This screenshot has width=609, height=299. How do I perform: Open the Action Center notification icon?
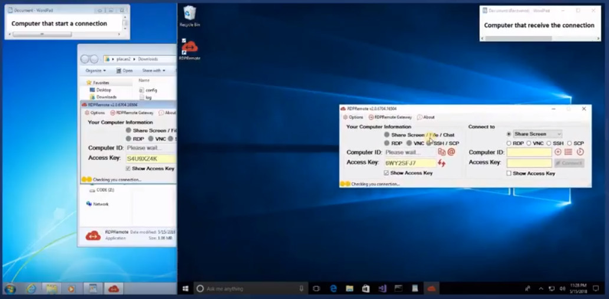tap(596, 288)
